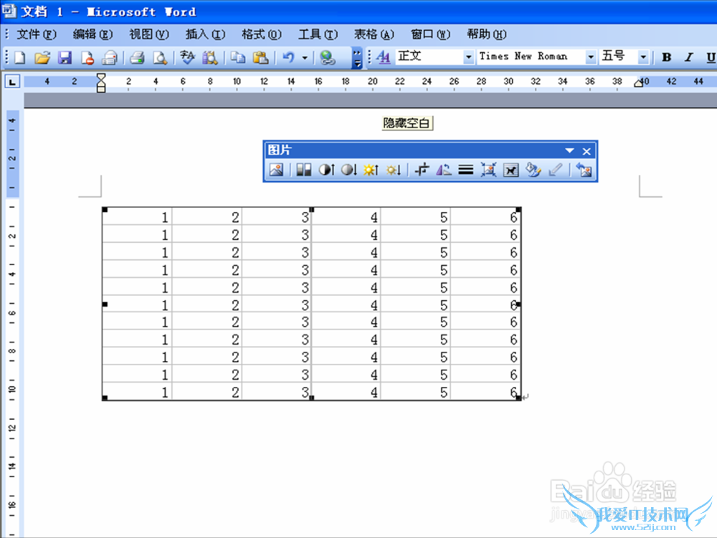Screen dimensions: 717x538
Task: Open the undo history dropdown arrow
Action: 305,58
